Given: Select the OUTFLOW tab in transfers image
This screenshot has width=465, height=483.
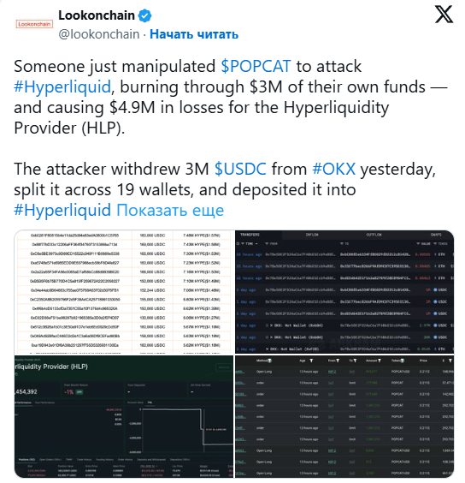Looking at the screenshot, I should pos(374,235).
